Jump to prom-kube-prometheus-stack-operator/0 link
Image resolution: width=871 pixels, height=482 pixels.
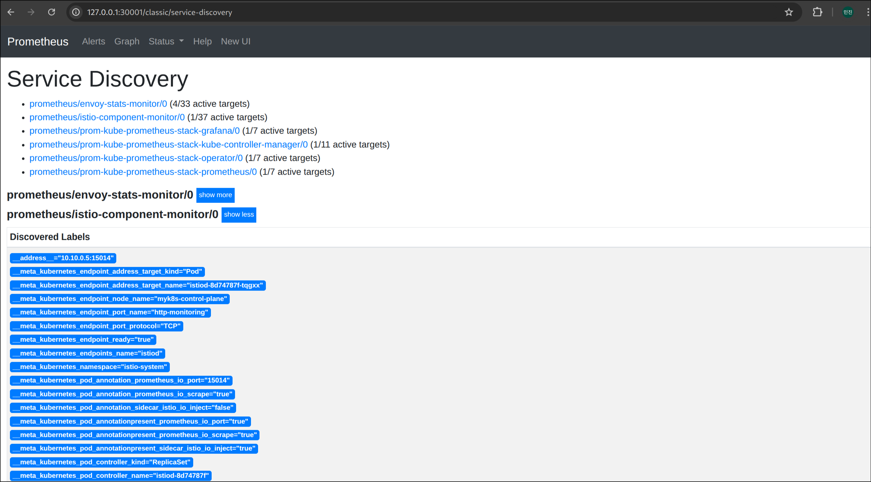(136, 158)
